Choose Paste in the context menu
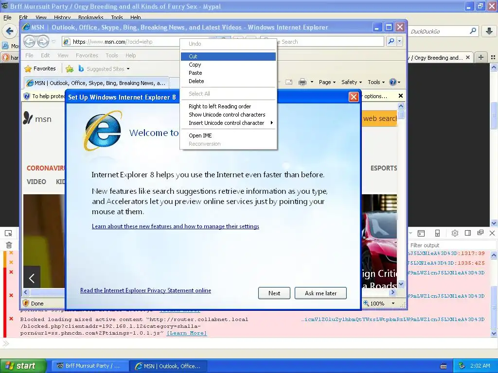Image resolution: width=498 pixels, height=373 pixels. (x=229, y=73)
